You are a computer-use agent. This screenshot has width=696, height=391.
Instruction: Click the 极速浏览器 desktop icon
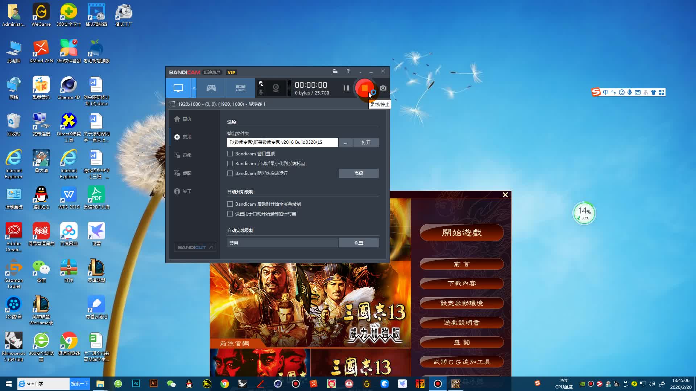tap(69, 344)
